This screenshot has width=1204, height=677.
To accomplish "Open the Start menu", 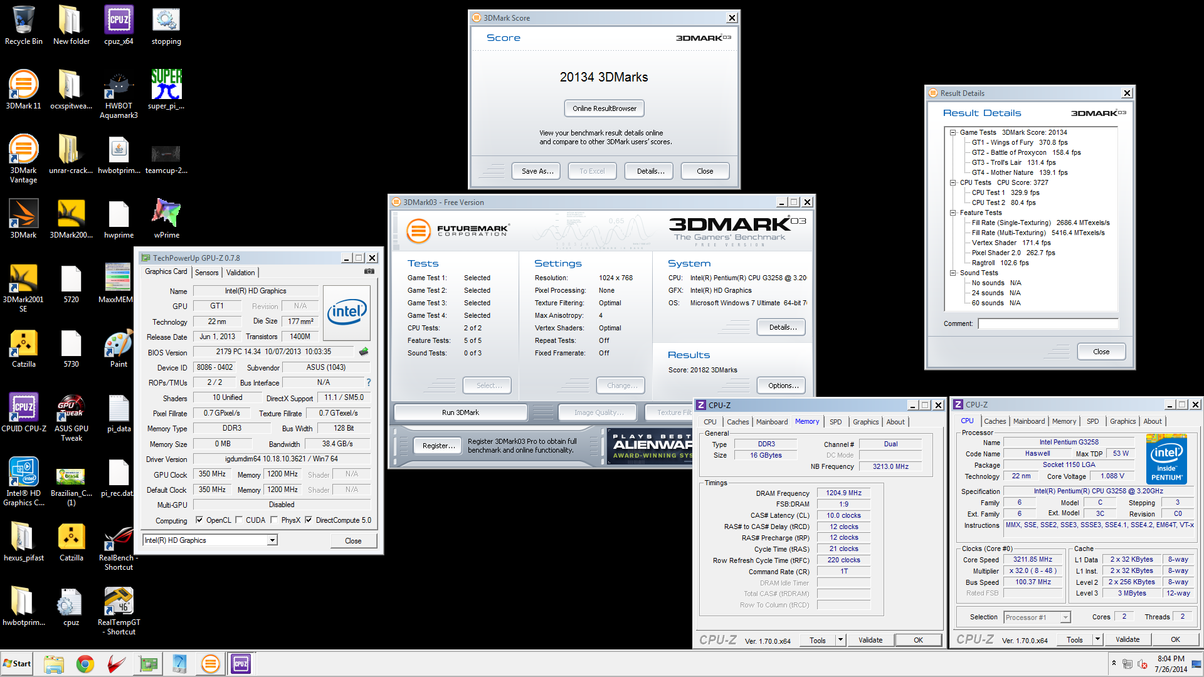I will [x=17, y=664].
